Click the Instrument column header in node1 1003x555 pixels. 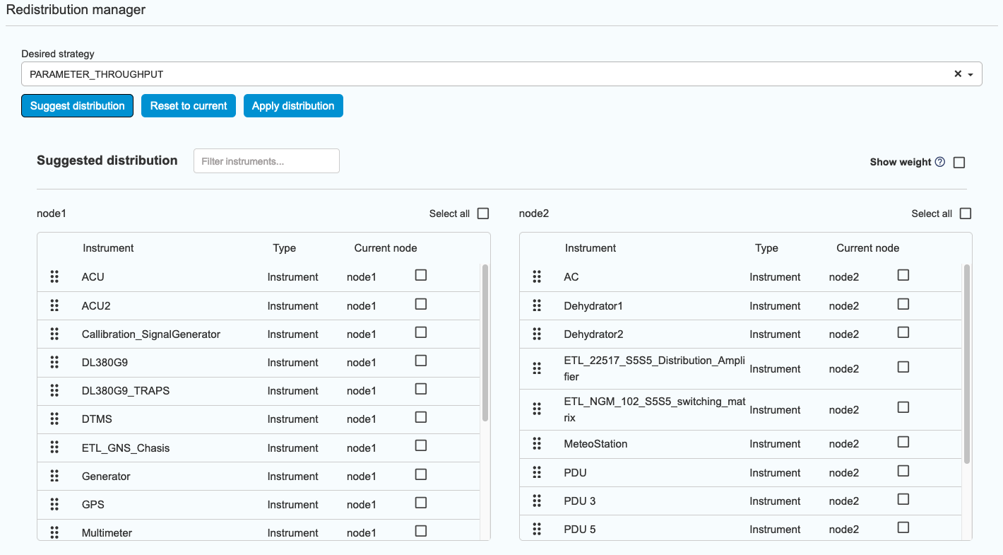[x=108, y=248]
